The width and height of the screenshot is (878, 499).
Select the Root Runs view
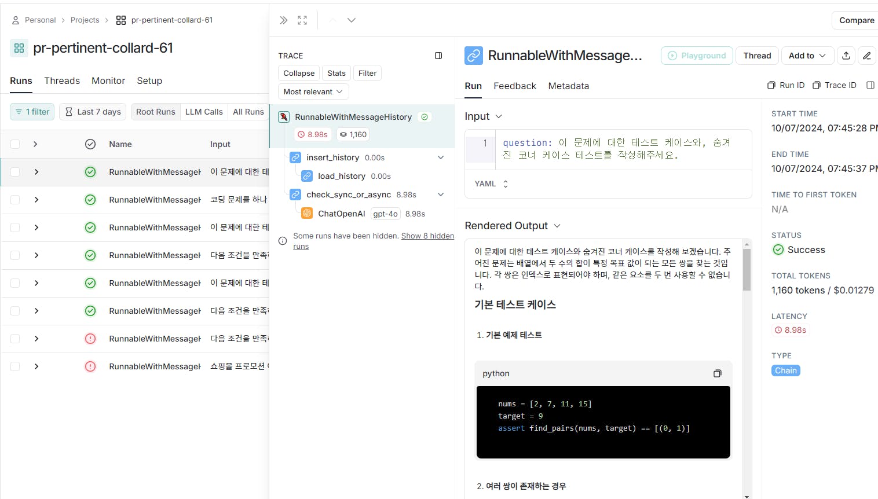coord(156,112)
